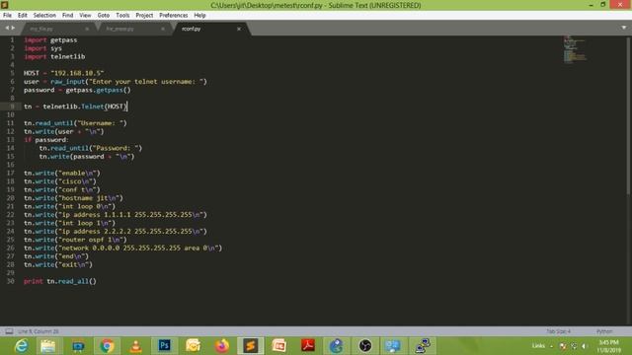The image size is (632, 355).
Task: Click the raw_input username prompt line
Action: coord(116,81)
